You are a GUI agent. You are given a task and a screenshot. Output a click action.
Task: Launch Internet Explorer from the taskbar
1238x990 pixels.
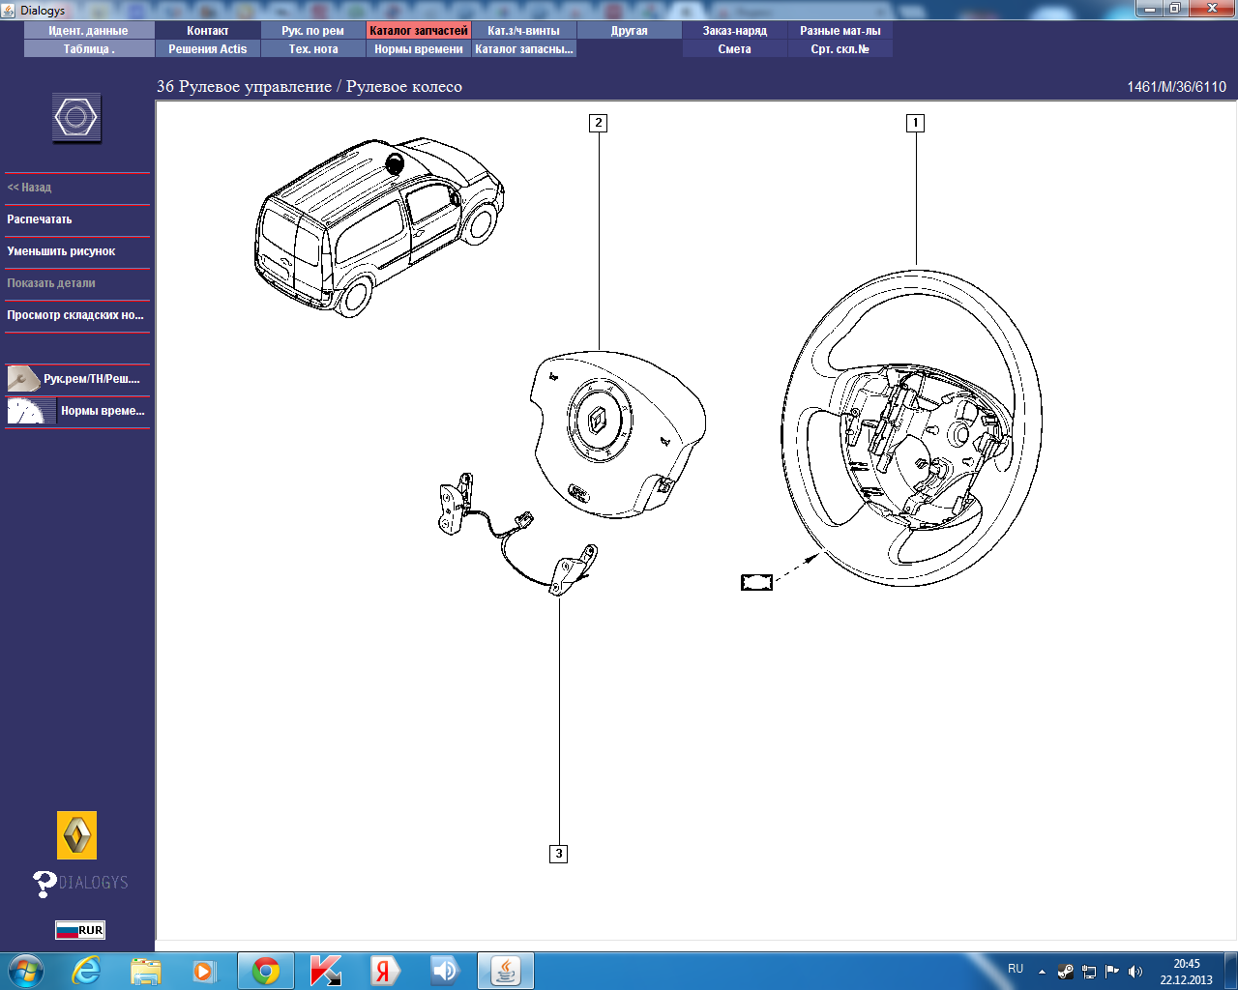click(x=86, y=971)
